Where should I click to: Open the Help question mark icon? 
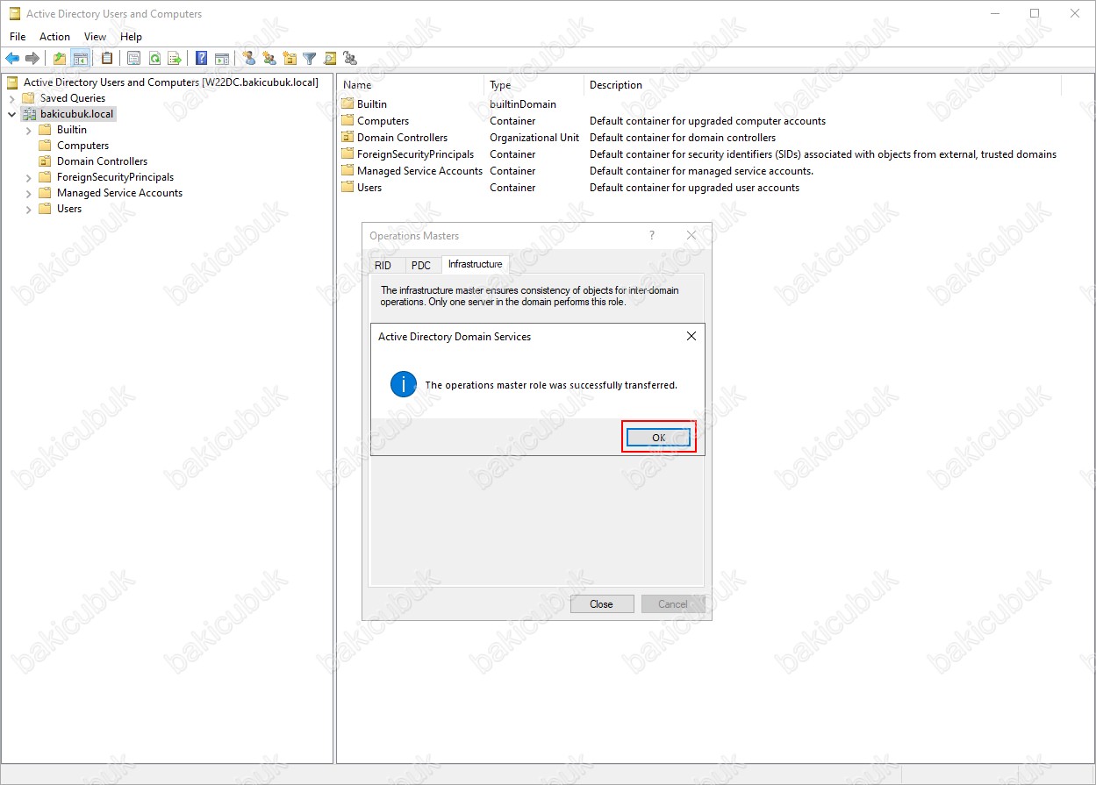(202, 59)
